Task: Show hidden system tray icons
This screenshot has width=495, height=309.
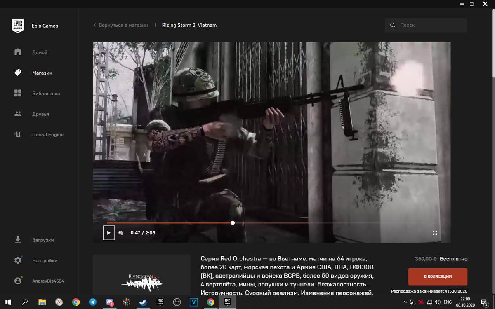Action: [404, 302]
